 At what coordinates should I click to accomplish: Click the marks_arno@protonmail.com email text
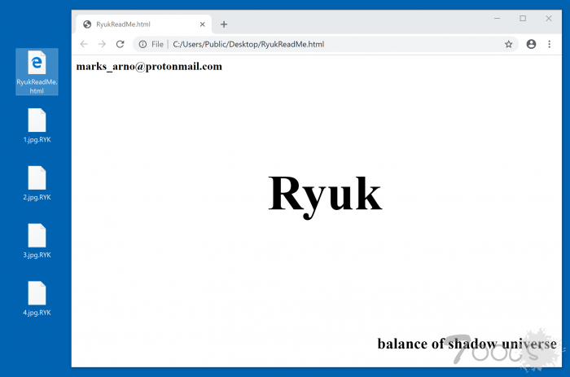[149, 67]
